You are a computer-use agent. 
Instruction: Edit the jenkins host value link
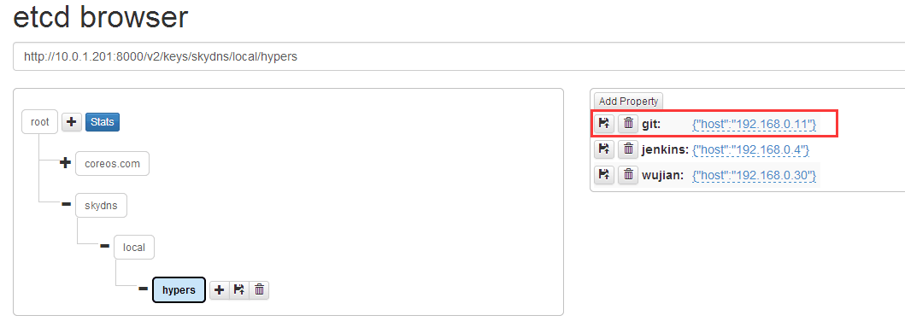751,150
